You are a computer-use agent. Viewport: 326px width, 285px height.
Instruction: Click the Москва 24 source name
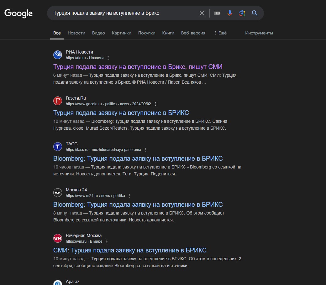(x=76, y=190)
